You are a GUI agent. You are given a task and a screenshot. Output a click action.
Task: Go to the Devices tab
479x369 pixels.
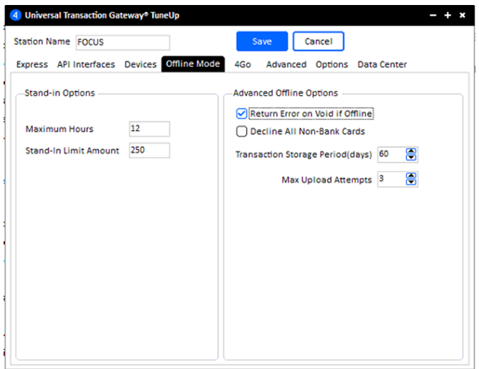click(140, 64)
